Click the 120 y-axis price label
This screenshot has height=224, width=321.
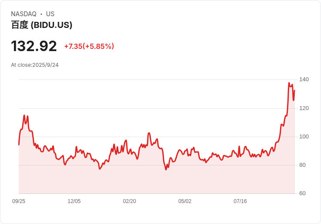[304, 108]
